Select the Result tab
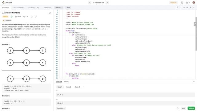 pos(66,82)
